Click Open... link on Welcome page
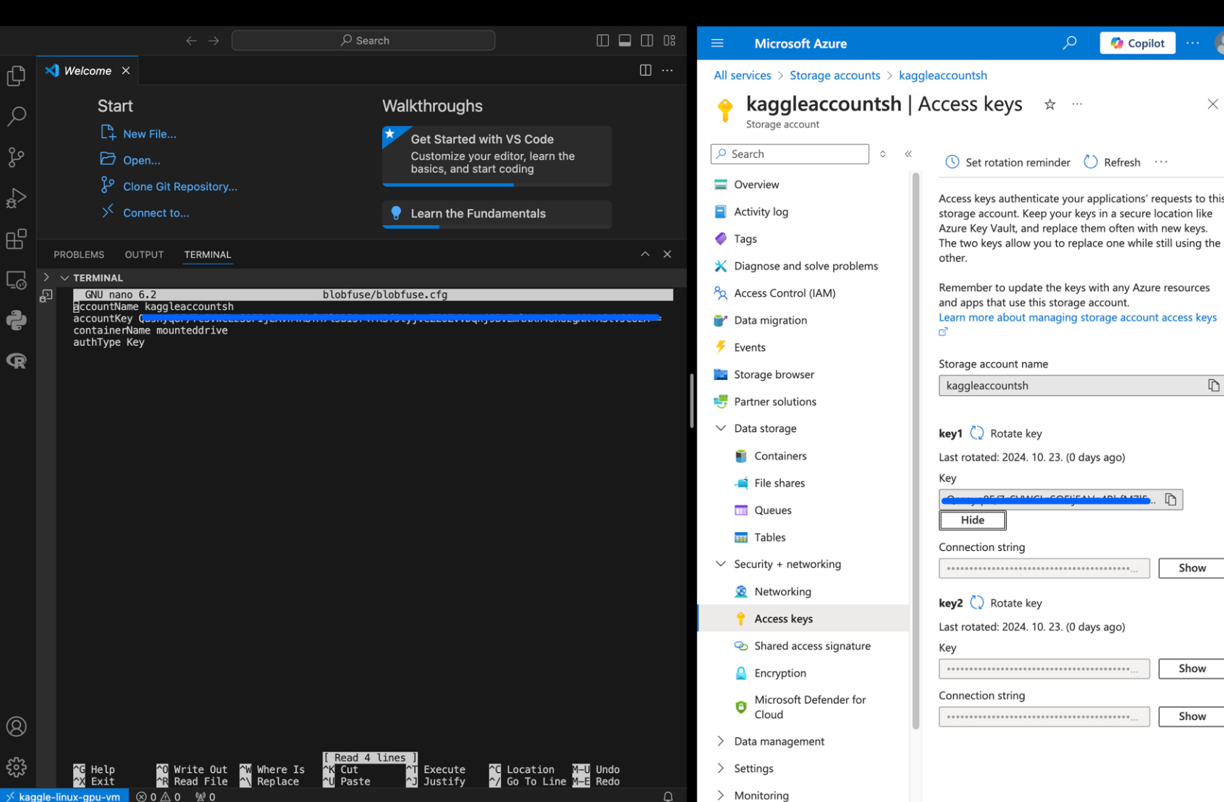 coord(141,160)
